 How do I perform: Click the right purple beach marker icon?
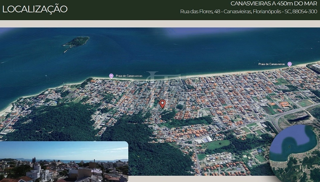(290, 64)
